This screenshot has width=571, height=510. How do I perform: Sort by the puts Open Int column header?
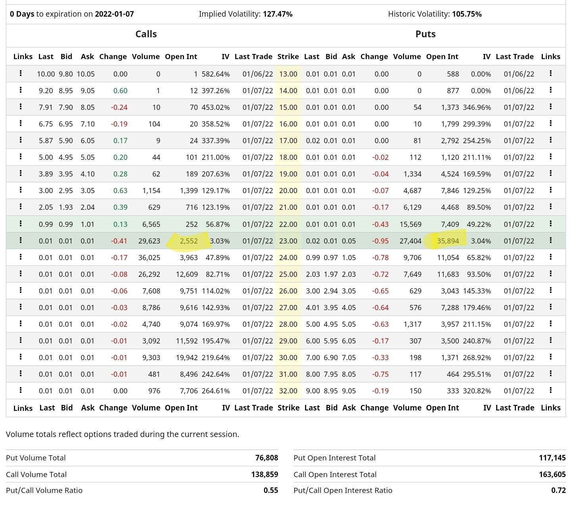click(442, 56)
